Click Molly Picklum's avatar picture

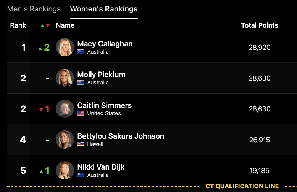[65, 78]
